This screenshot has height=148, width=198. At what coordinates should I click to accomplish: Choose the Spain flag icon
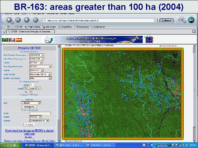coord(19,40)
